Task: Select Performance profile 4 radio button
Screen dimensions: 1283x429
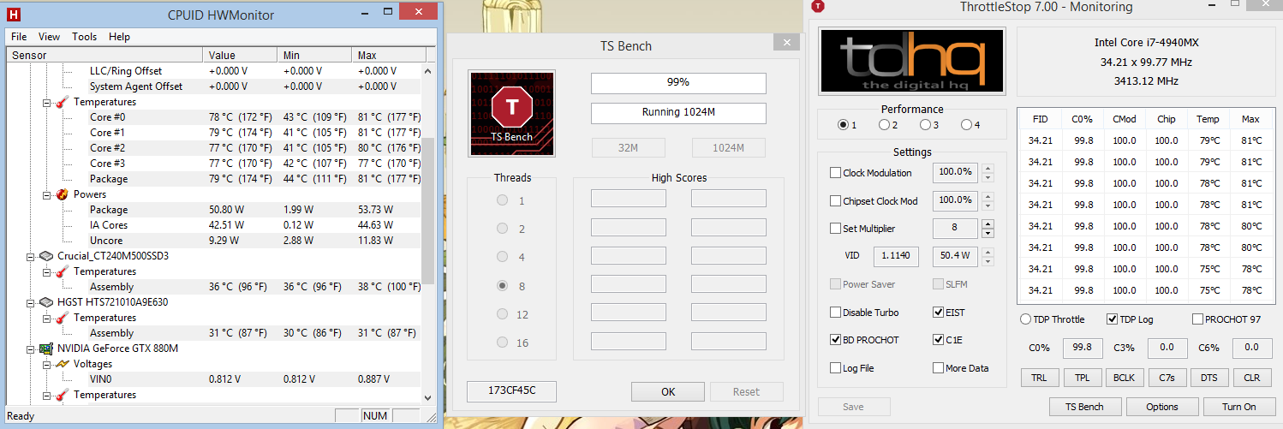Action: coord(966,125)
